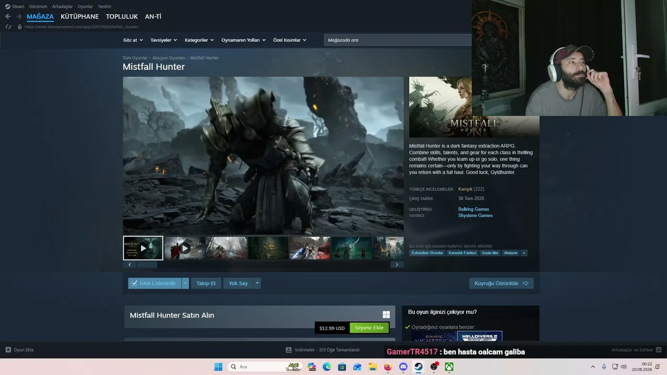
Task: Go forward with the Steam forward arrow
Action: tap(19, 17)
